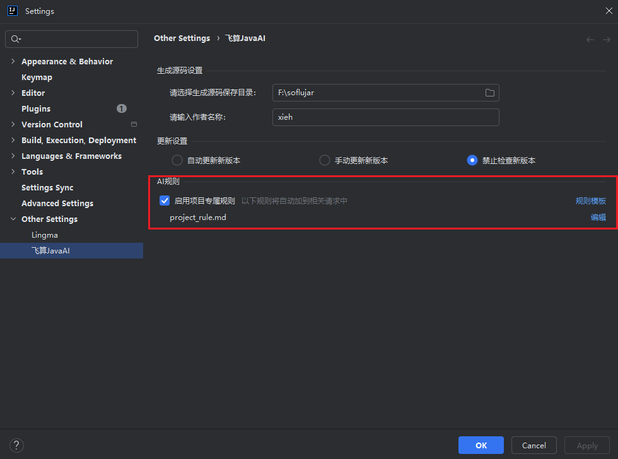The width and height of the screenshot is (618, 459).
Task: Click the AI规则 section heading
Action: pos(168,181)
